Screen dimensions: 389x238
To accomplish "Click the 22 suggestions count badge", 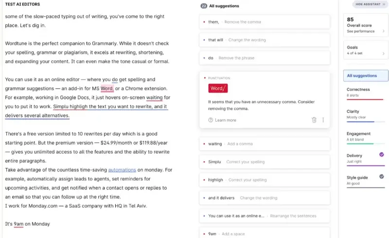I will point(204,6).
